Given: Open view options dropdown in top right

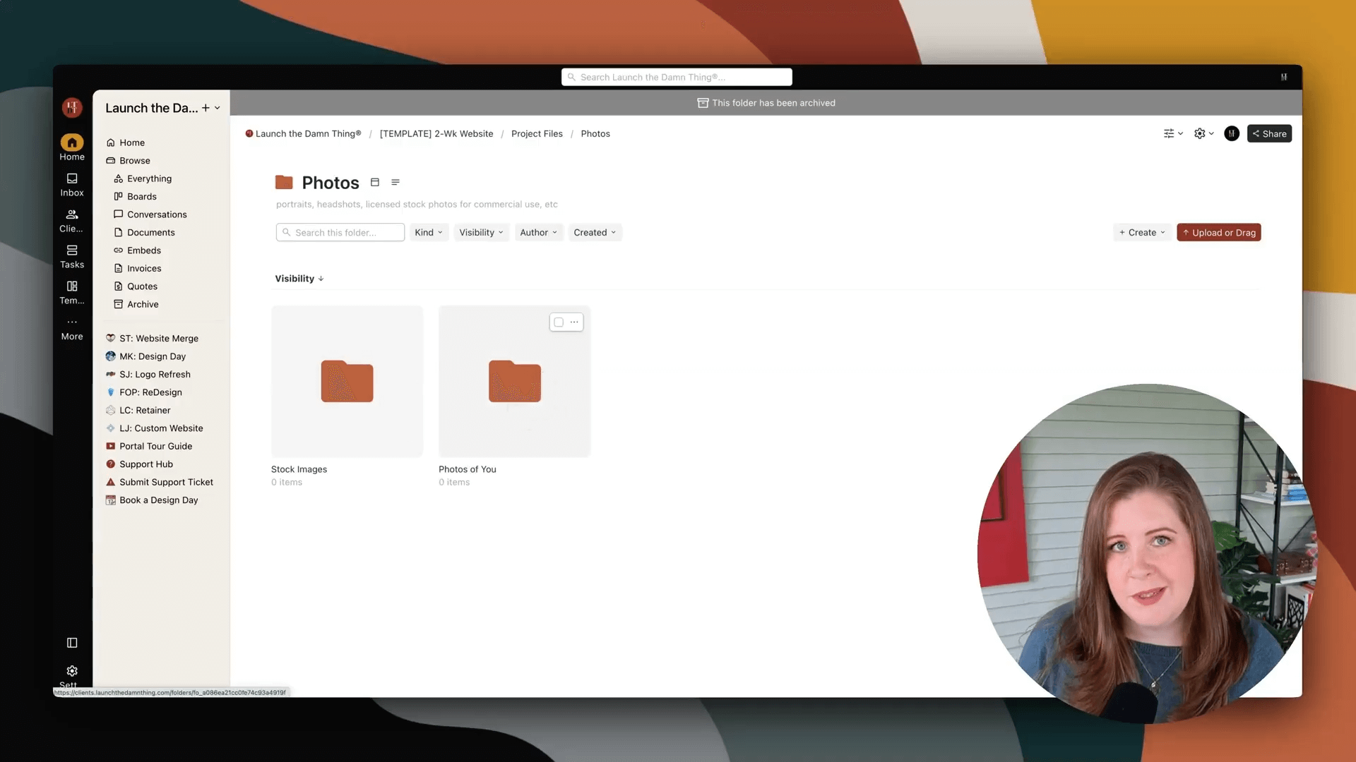Looking at the screenshot, I should click(1172, 134).
